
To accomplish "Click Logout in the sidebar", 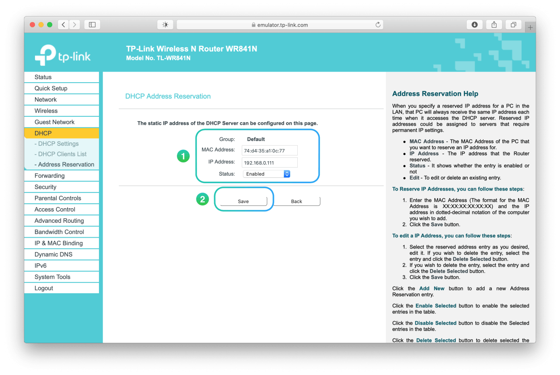I will 62,288.
